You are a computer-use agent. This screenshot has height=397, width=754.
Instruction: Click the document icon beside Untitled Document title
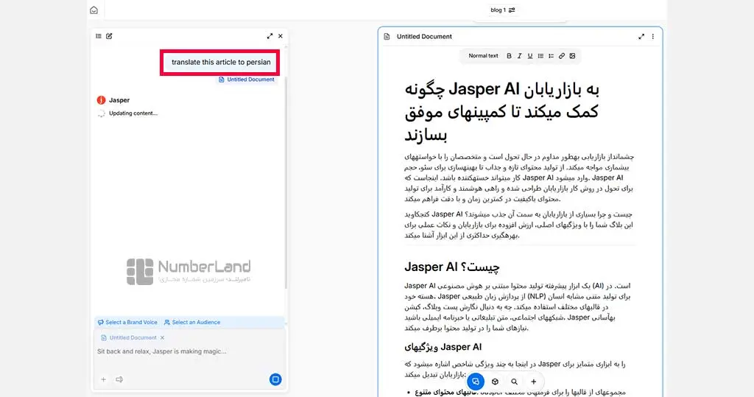[x=387, y=37]
